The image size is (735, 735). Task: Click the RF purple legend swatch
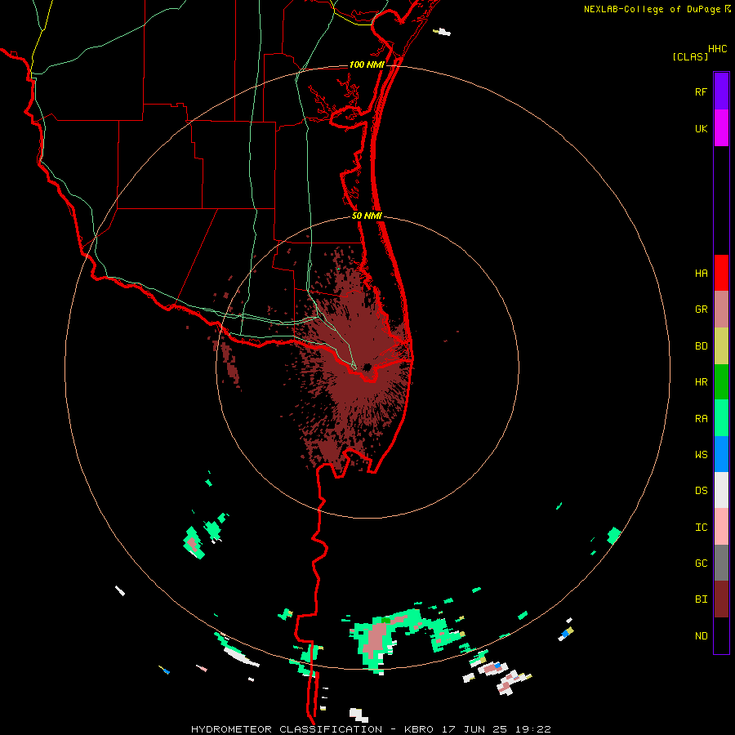tap(721, 91)
